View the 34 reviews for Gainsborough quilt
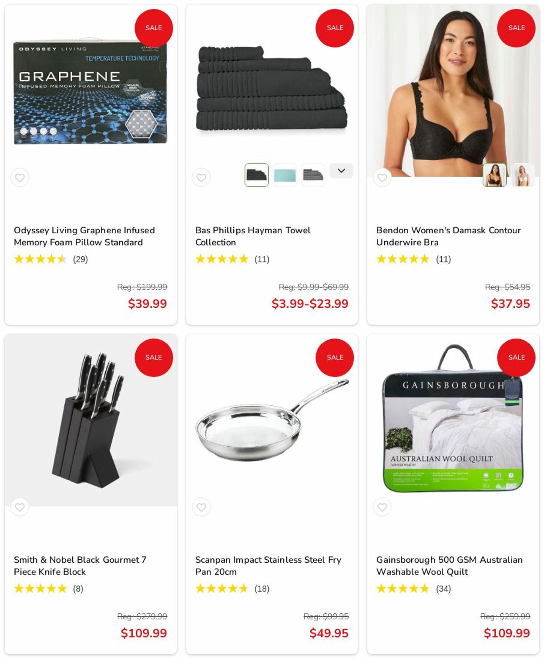 pyautogui.click(x=443, y=589)
